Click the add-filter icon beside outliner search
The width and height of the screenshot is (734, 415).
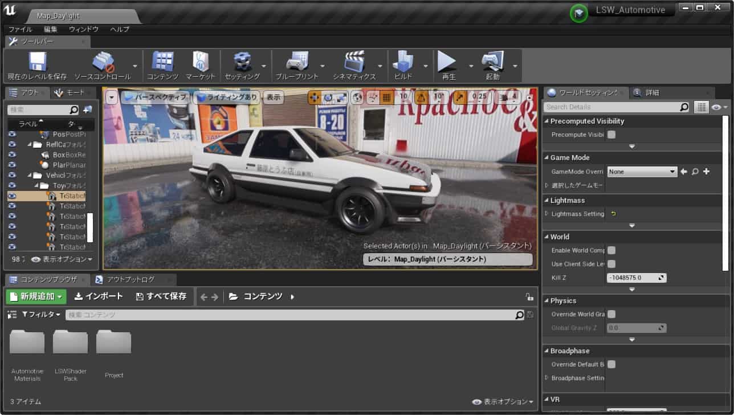point(87,109)
